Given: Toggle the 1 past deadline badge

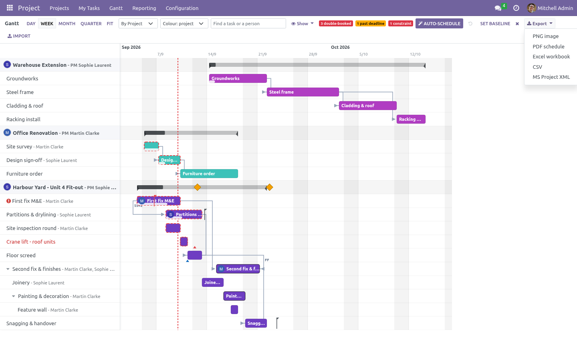Looking at the screenshot, I should point(371,24).
